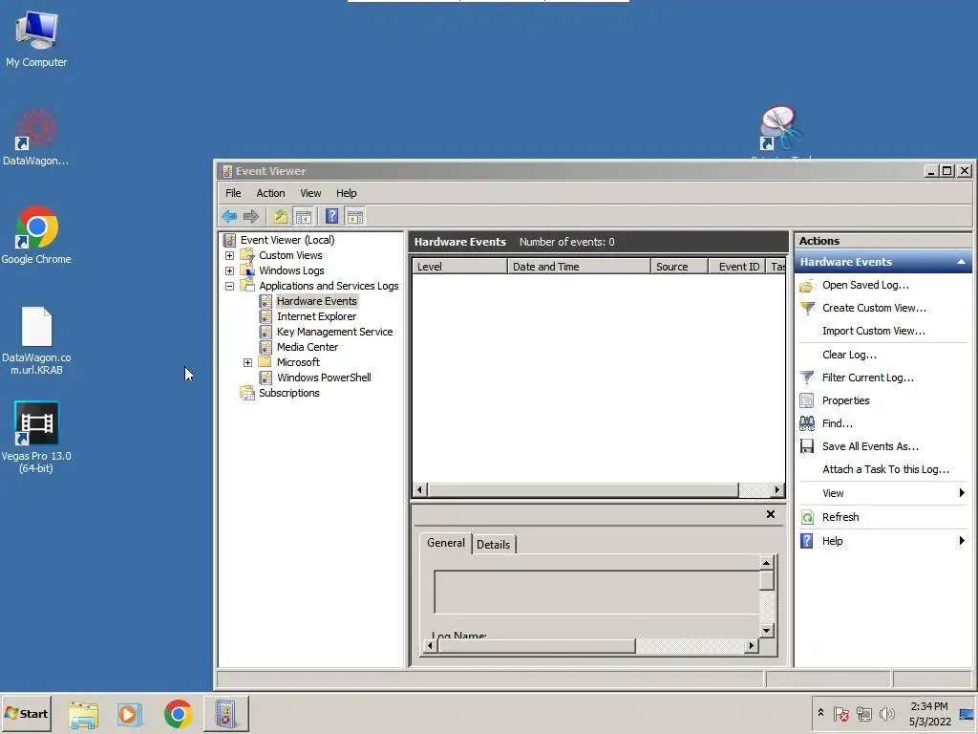Click the event list horizontal scrollbar thumb
This screenshot has height=734, width=978.
tap(584, 490)
